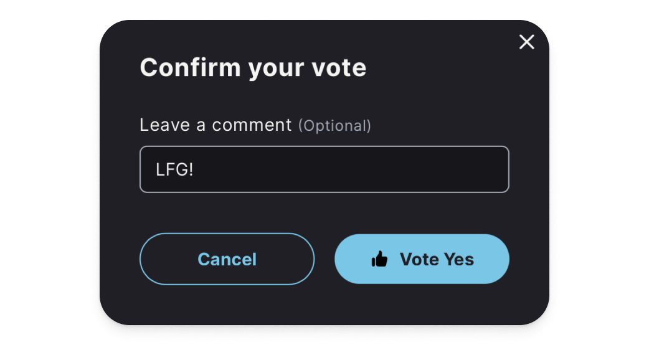
Task: Click the 'Leave a comment' label
Action: pyautogui.click(x=216, y=125)
